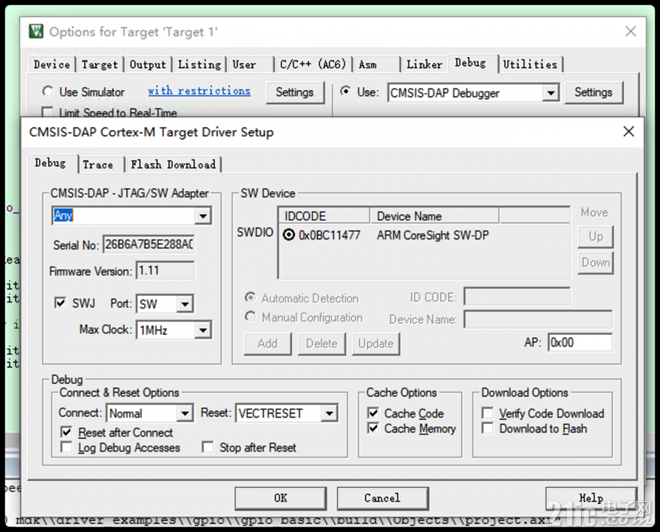Click the AP 0x00 input field
Viewport: 660px width, 532px height.
click(x=580, y=343)
